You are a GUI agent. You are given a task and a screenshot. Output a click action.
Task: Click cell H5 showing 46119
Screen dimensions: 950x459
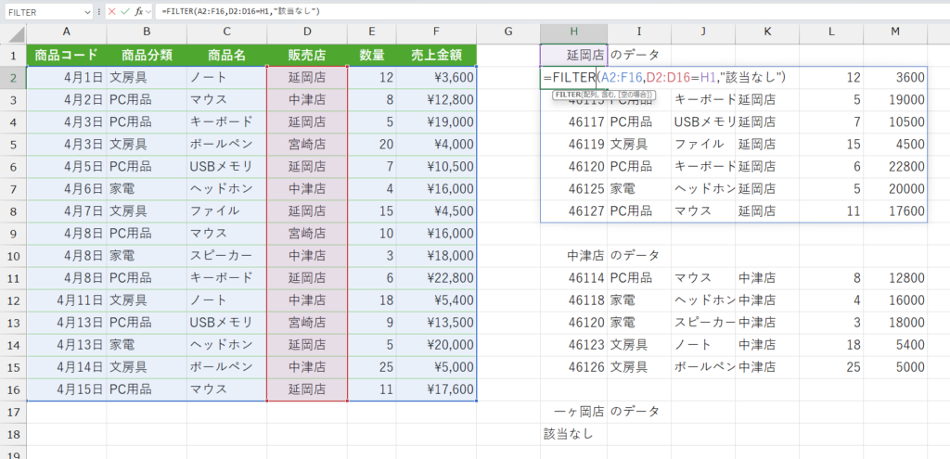(x=573, y=144)
